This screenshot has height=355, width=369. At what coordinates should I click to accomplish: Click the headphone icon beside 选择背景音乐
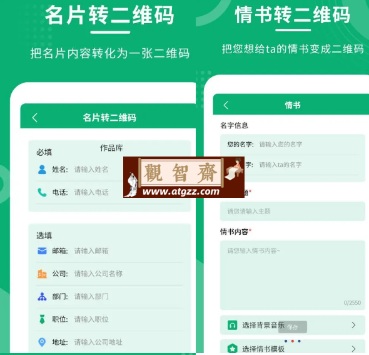(x=232, y=325)
